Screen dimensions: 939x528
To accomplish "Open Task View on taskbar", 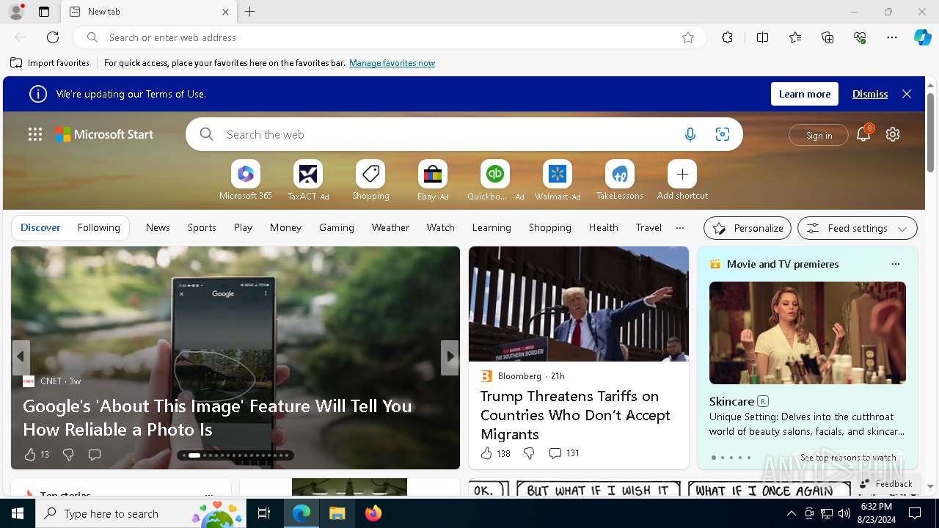I will (264, 513).
